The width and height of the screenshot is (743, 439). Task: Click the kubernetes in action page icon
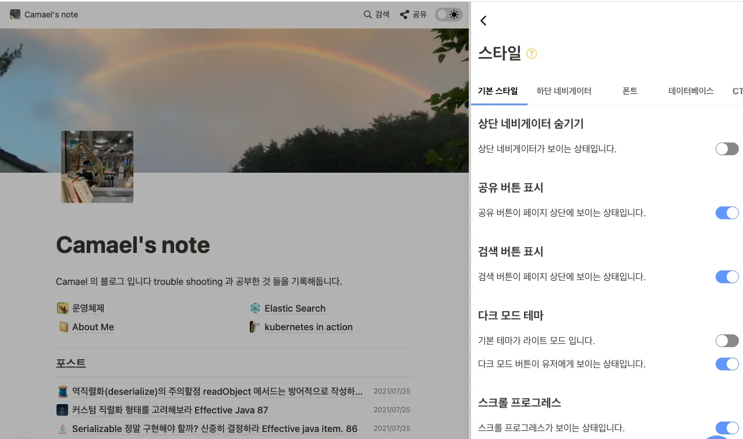tap(255, 327)
